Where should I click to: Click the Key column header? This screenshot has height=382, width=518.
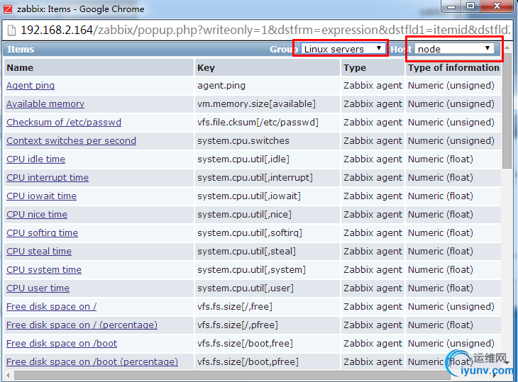tap(268, 67)
